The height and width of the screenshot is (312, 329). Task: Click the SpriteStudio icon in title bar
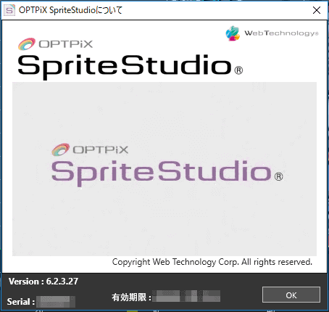click(x=9, y=10)
